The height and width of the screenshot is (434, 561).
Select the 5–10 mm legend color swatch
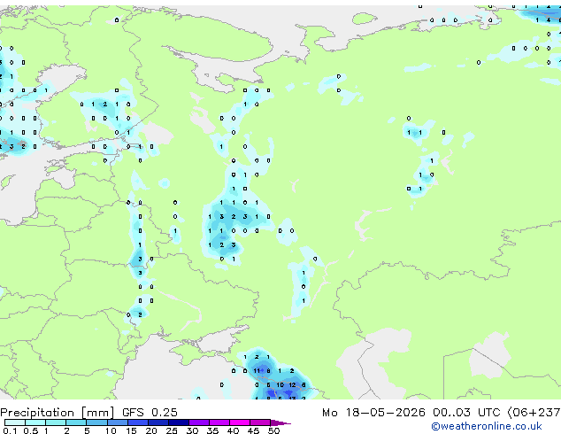pos(96,422)
